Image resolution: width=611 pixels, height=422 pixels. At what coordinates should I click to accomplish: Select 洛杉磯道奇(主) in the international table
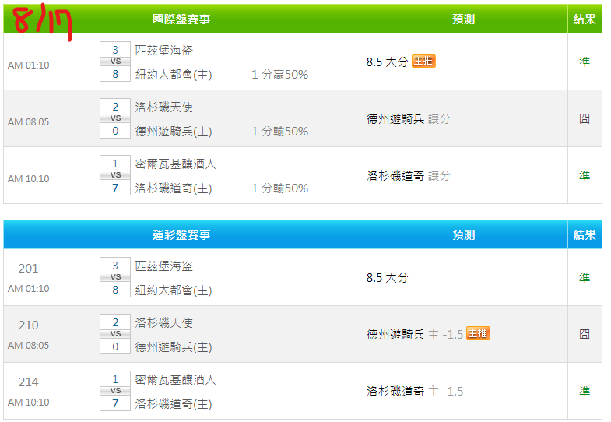[174, 188]
